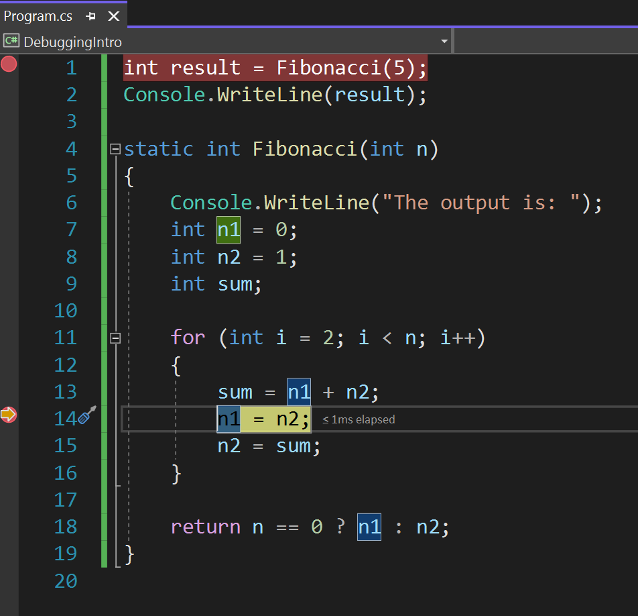Click line number 20 in the margin
Viewport: 638px width, 616px height.
coord(66,581)
